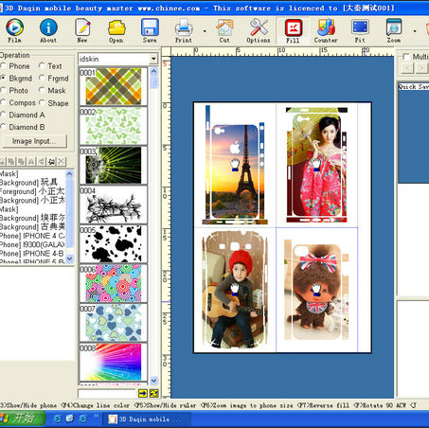Select the Diamond B radio button
This screenshot has width=429, height=428.
[x=4, y=127]
